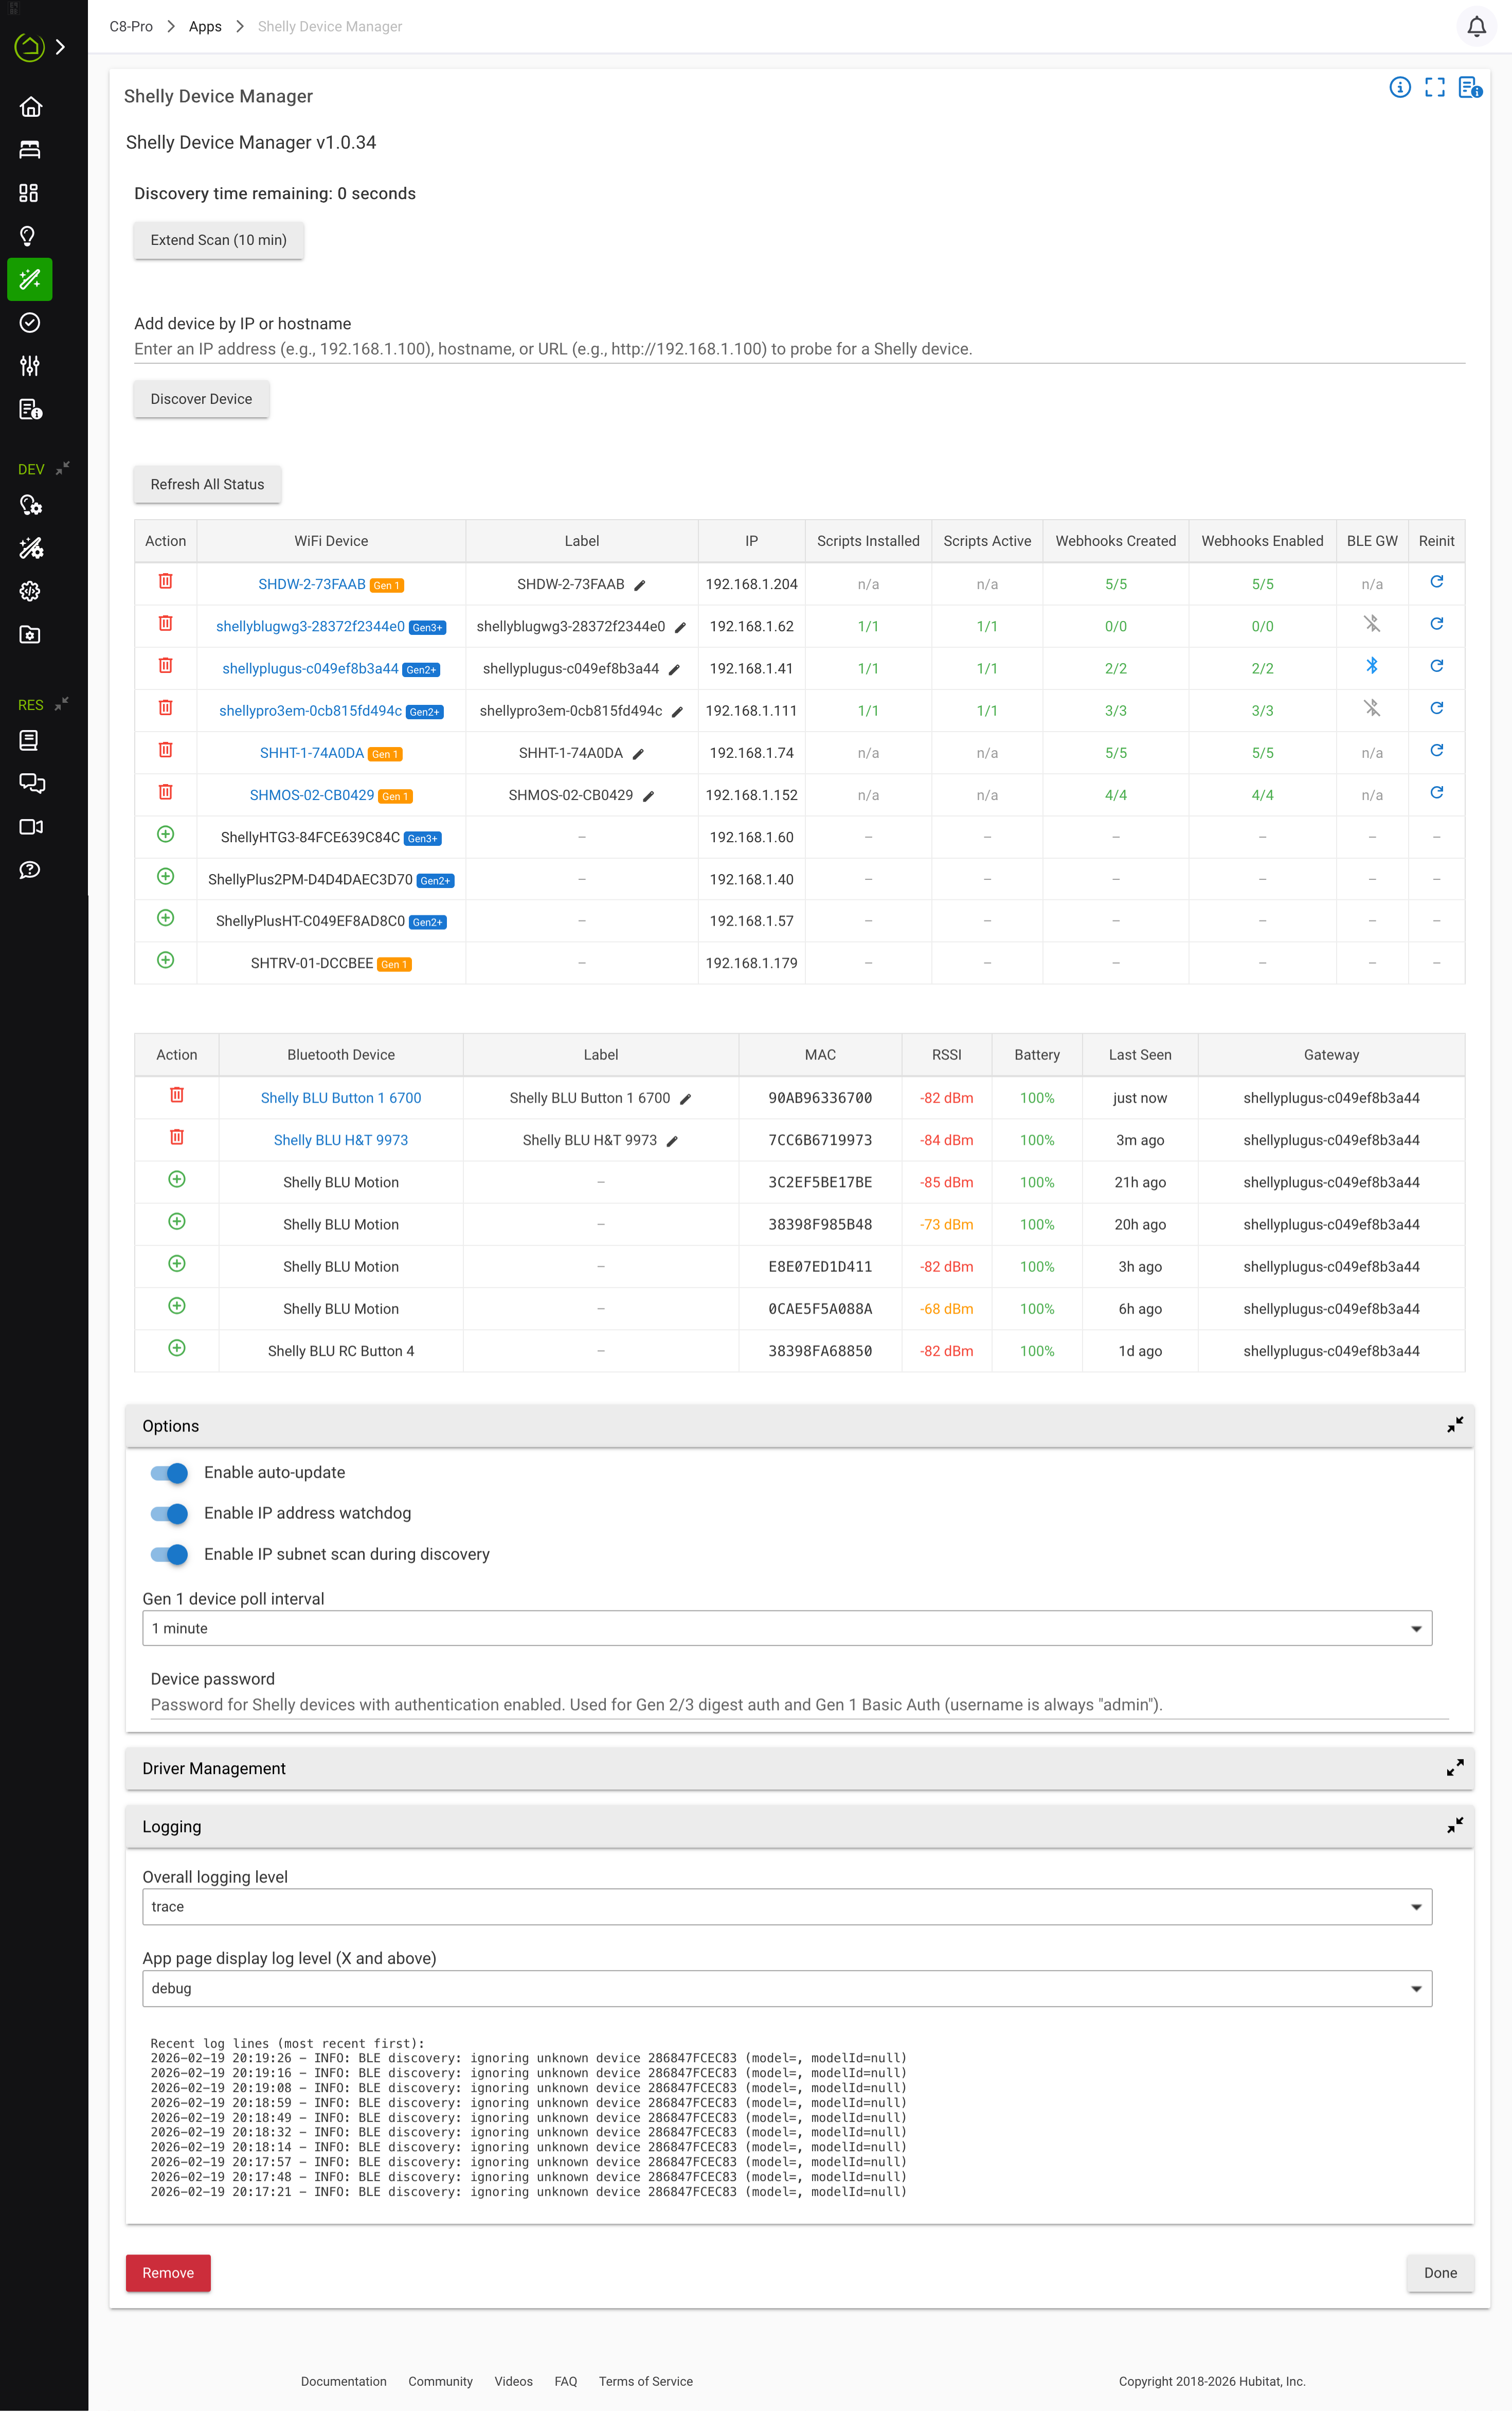Open the shellypro3em-0cb815fd494c device link
This screenshot has width=1512, height=2413.
click(310, 711)
